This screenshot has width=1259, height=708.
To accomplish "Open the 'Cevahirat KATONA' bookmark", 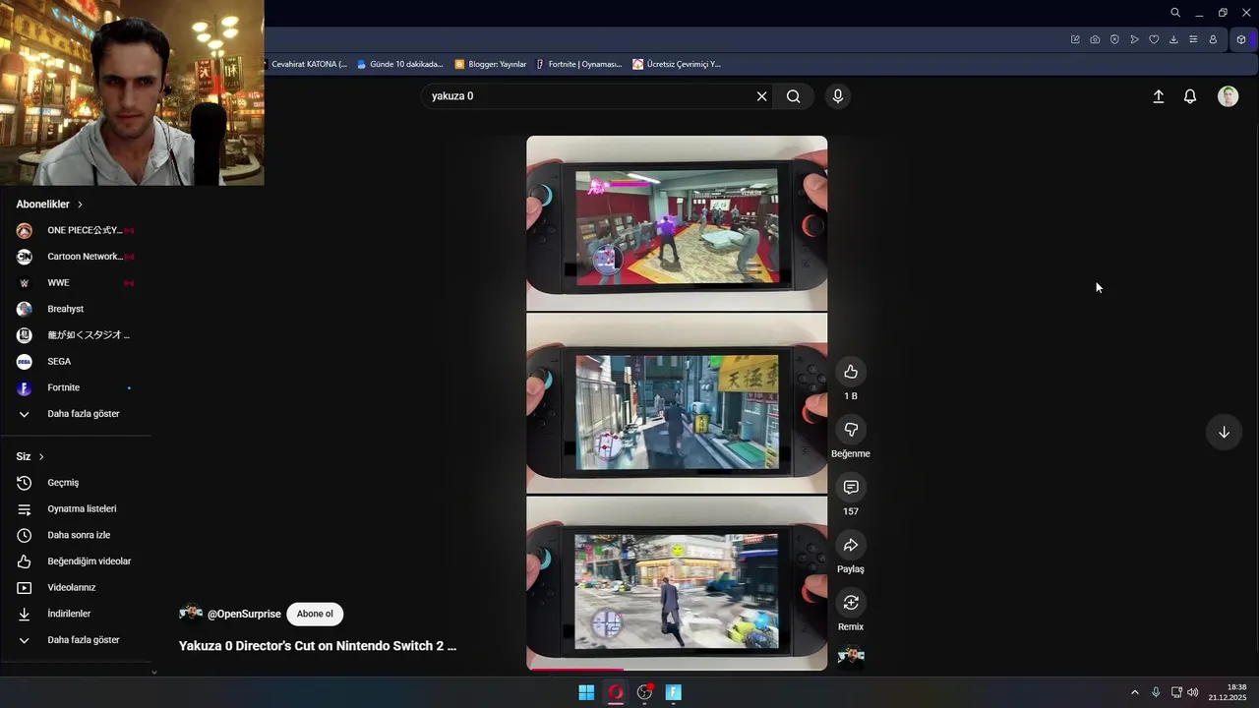I will click(x=308, y=64).
